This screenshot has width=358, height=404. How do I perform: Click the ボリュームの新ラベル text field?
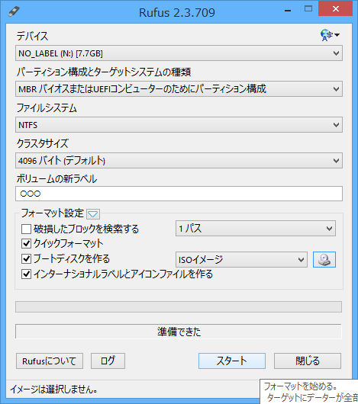179,194
